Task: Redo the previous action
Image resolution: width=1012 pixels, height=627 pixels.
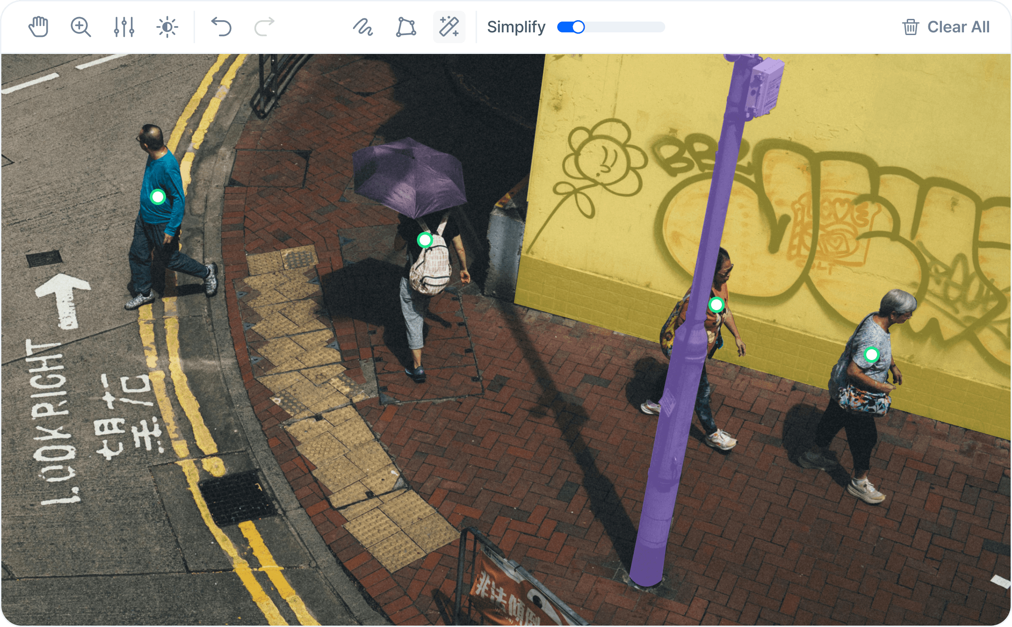Action: [x=264, y=27]
